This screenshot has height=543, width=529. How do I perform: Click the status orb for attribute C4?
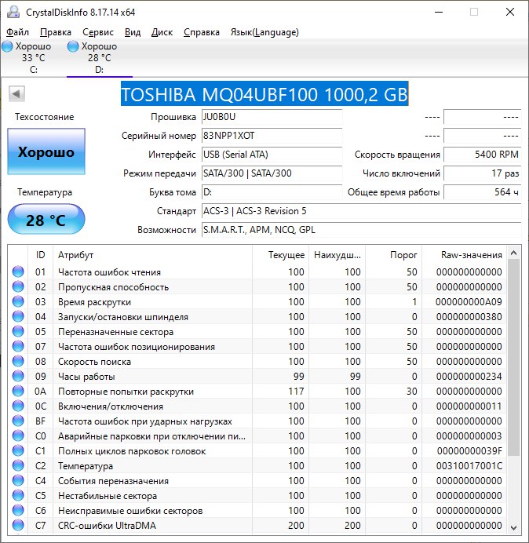click(x=18, y=481)
